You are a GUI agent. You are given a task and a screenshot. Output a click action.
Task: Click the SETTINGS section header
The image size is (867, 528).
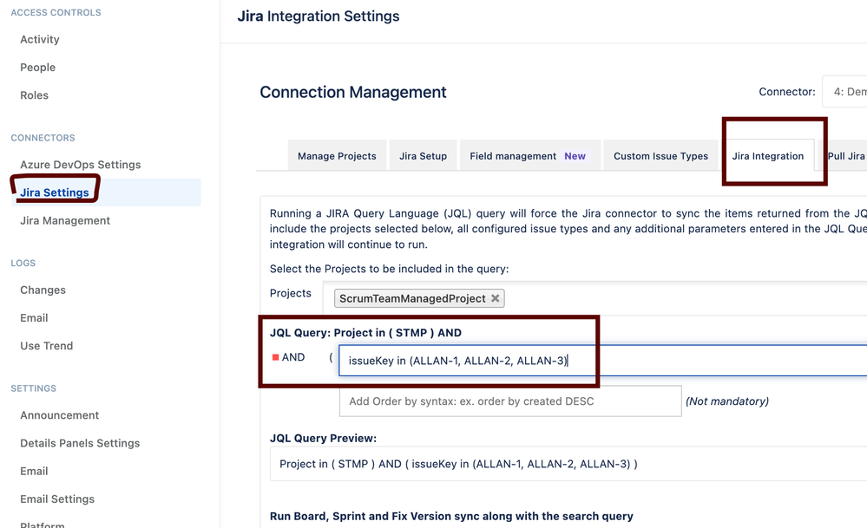click(x=33, y=388)
